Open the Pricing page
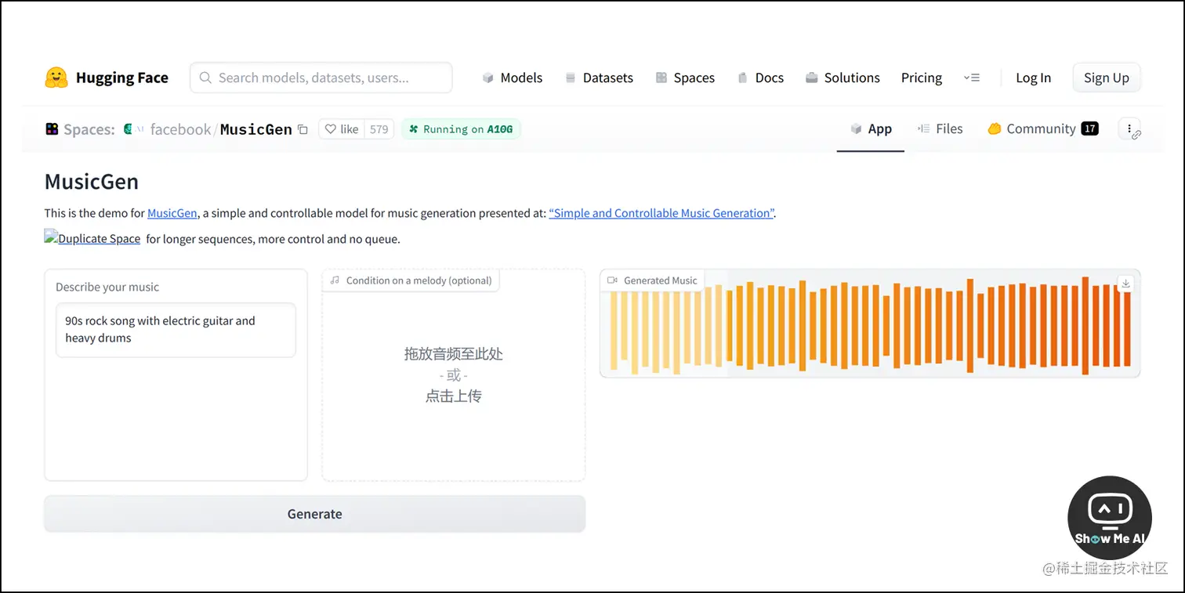 [x=922, y=78]
